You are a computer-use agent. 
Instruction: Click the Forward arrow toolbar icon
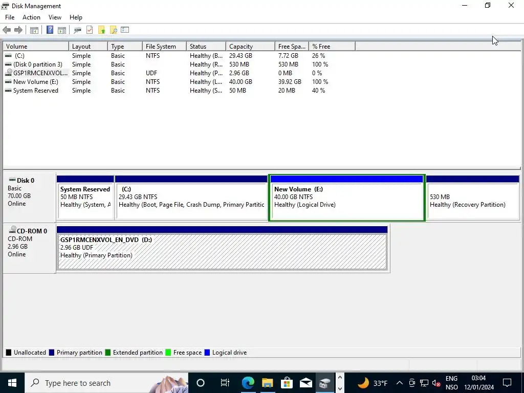pyautogui.click(x=18, y=30)
